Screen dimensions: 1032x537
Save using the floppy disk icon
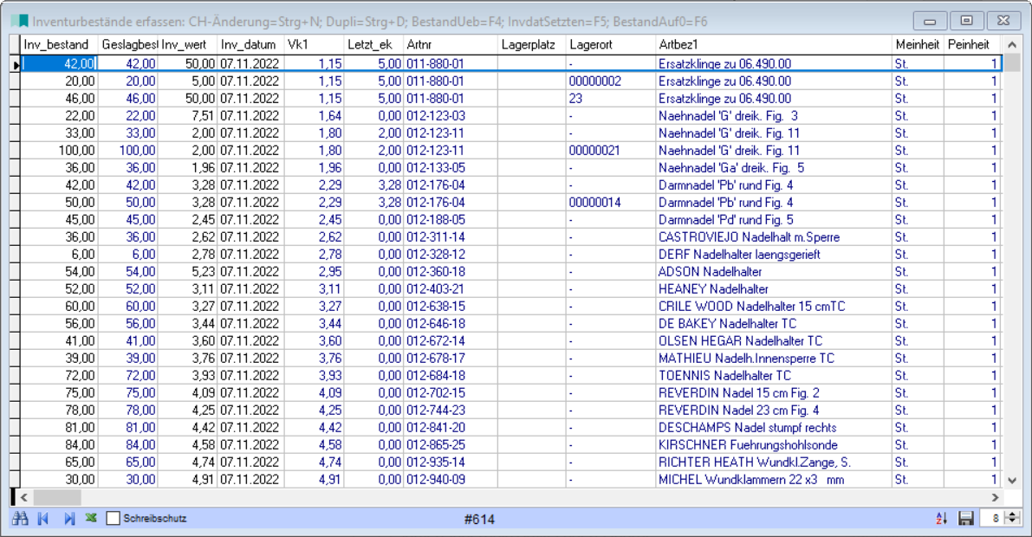(x=966, y=519)
